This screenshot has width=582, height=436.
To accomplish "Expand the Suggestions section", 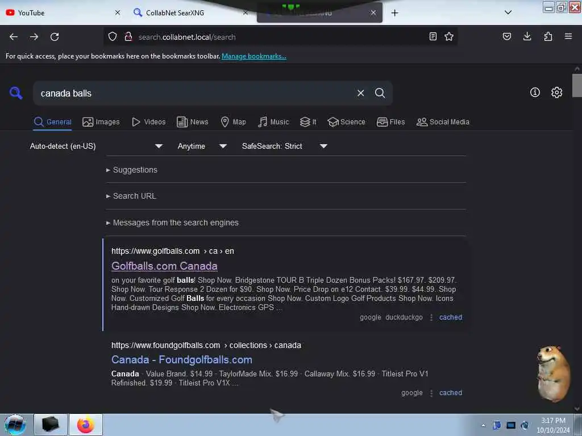I will coord(132,170).
